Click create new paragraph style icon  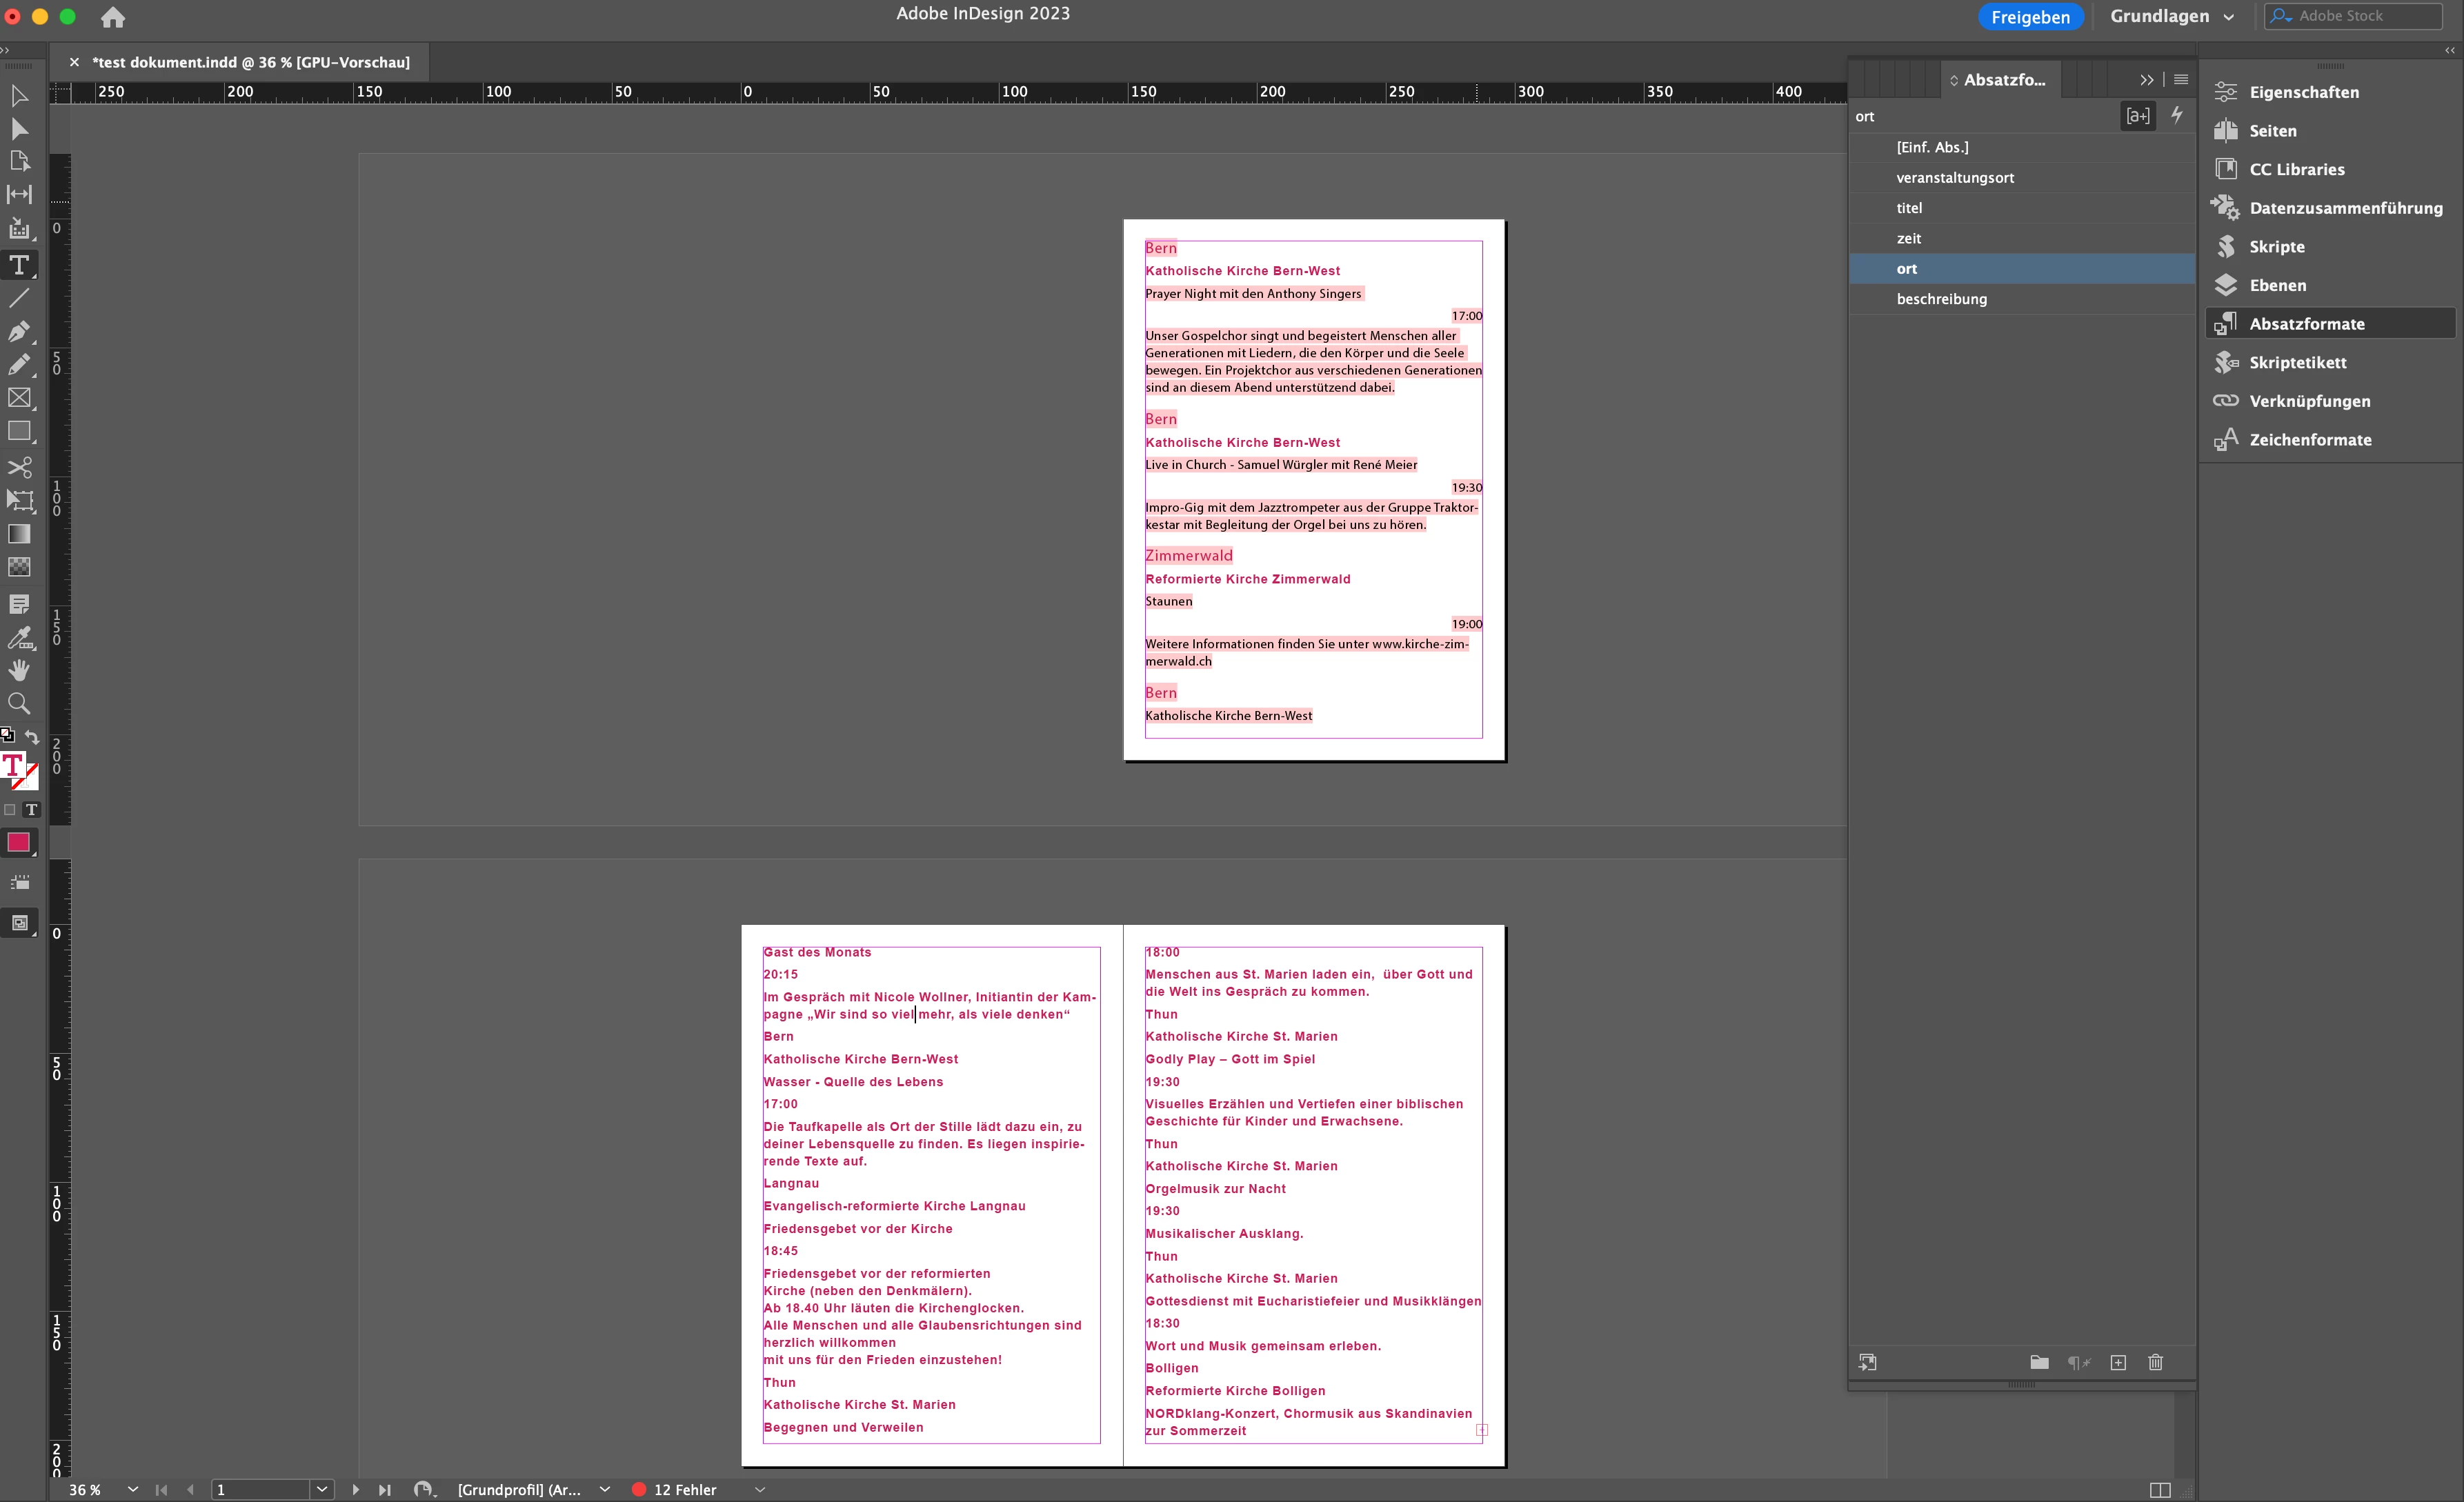tap(2118, 1362)
